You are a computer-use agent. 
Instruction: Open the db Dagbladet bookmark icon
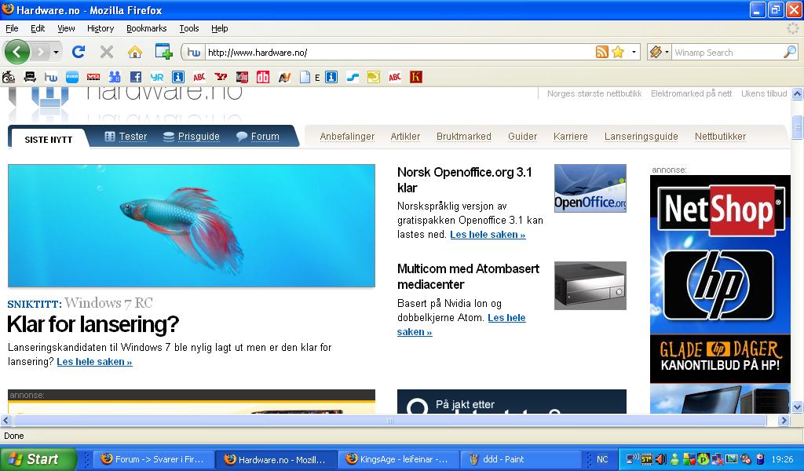click(263, 78)
